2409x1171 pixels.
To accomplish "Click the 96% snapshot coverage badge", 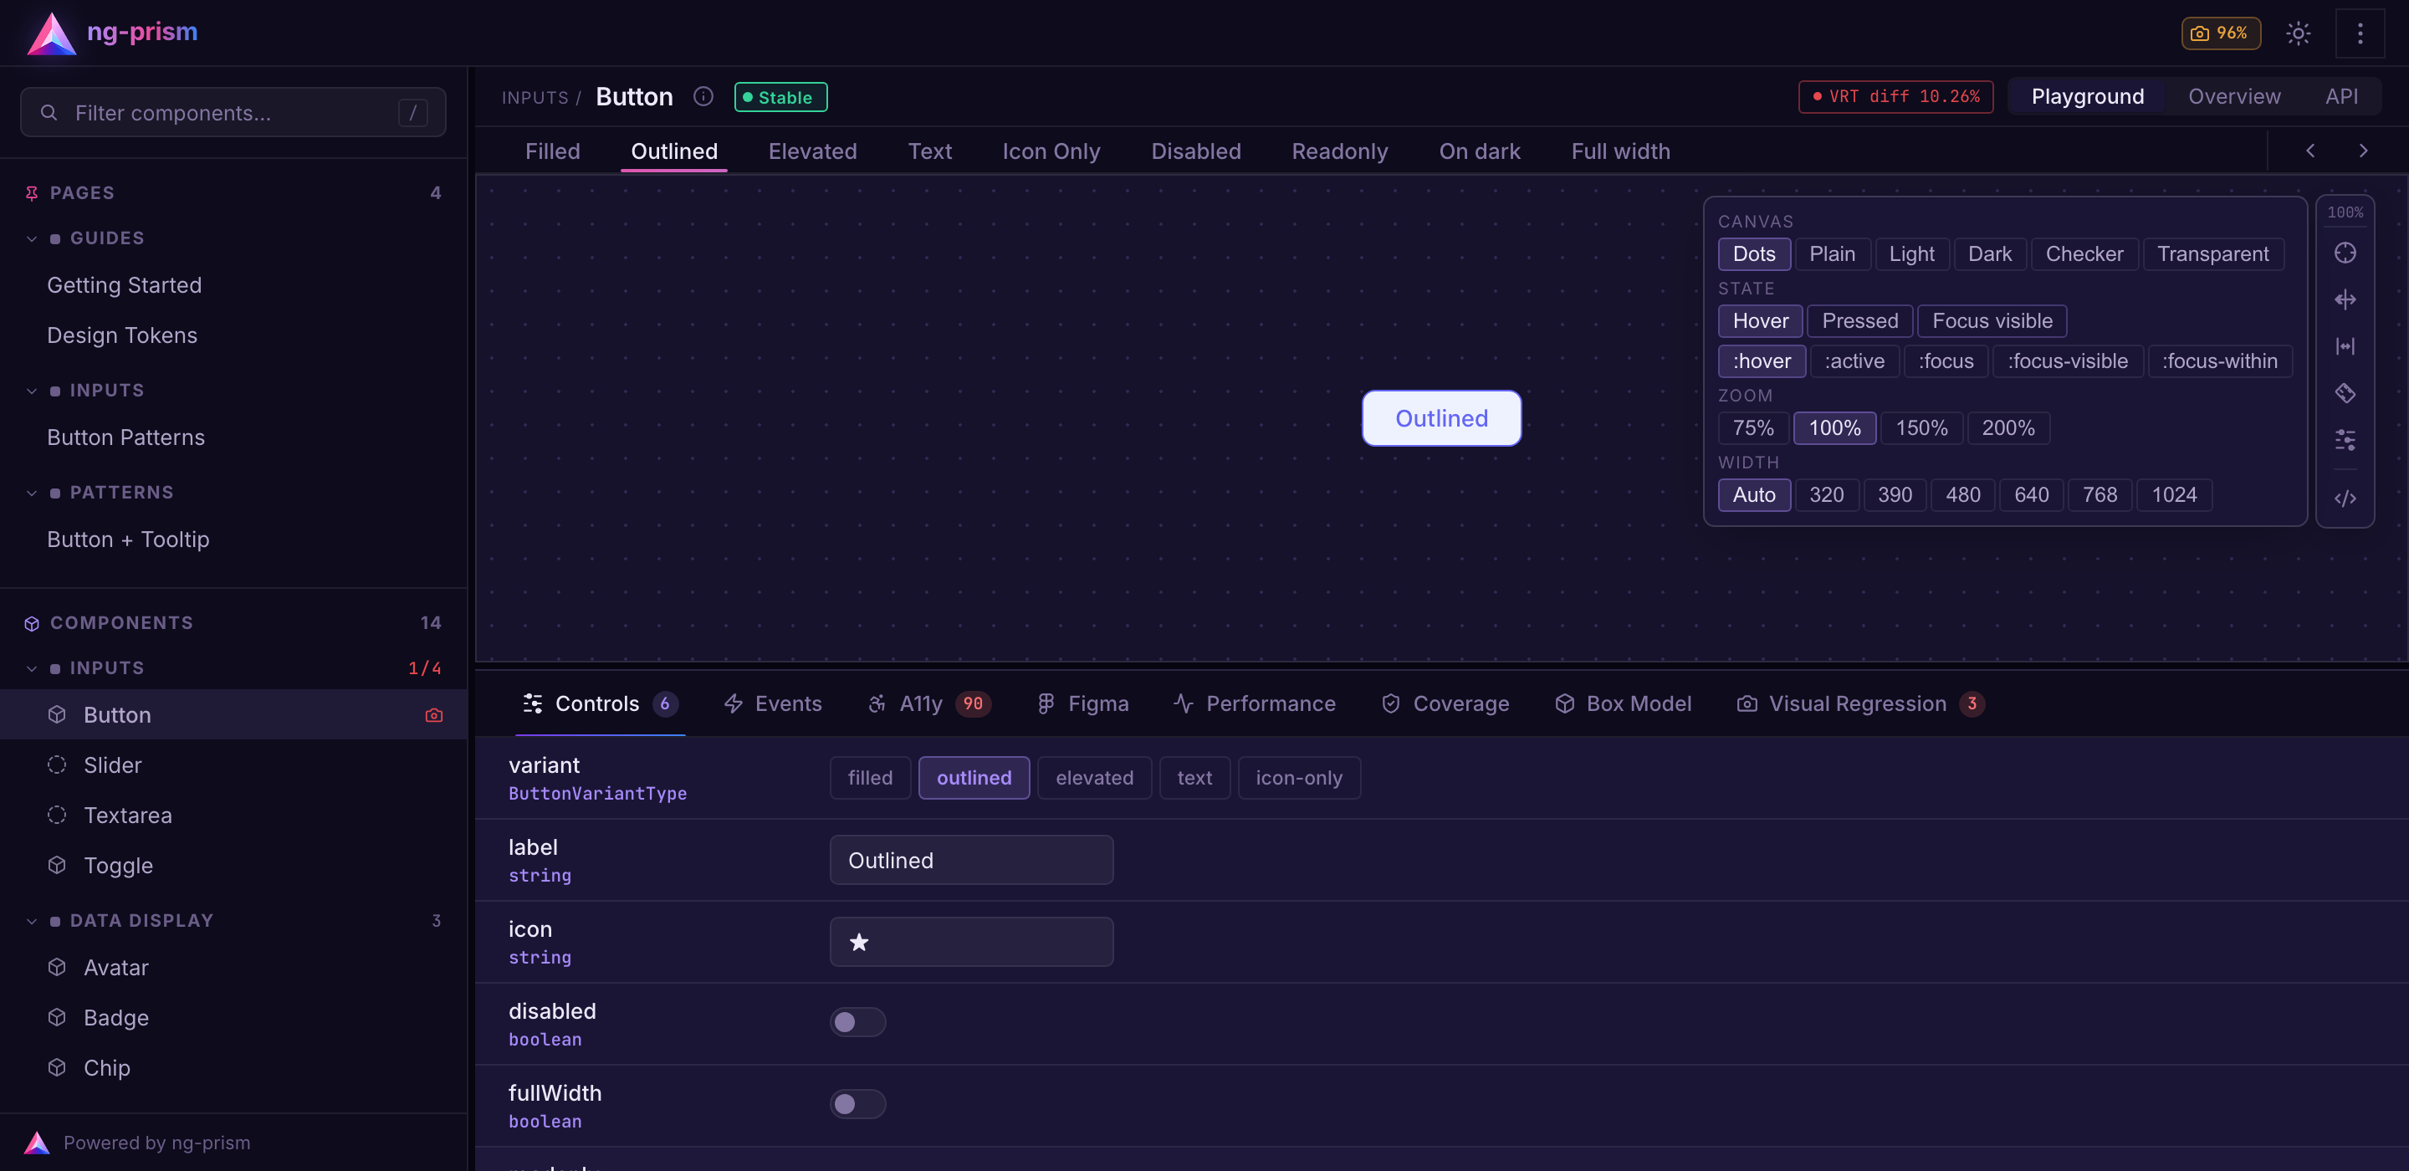I will pos(2220,33).
